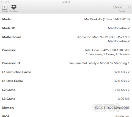Select the L1 Instruction Cache label

tap(16, 72)
